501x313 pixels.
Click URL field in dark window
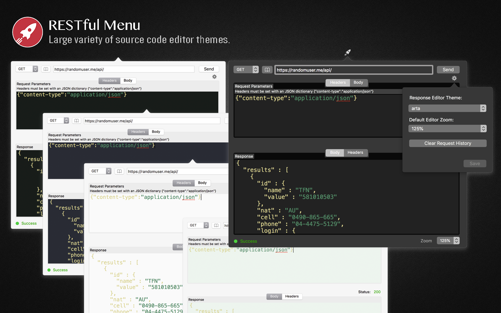(x=354, y=70)
